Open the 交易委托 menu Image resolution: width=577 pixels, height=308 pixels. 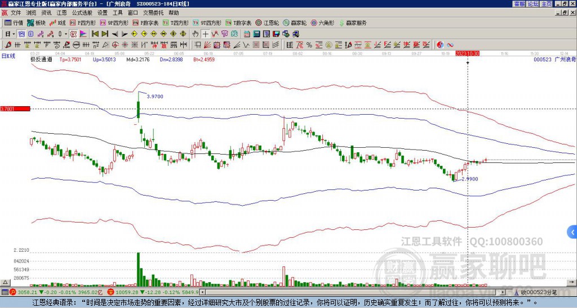[153, 13]
